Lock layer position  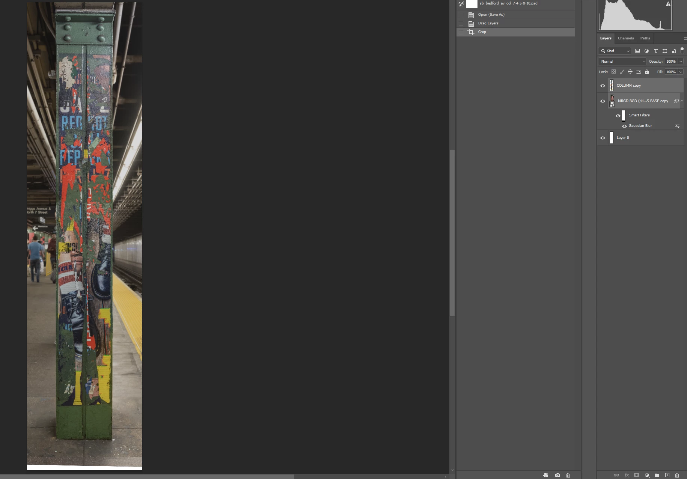click(x=630, y=72)
